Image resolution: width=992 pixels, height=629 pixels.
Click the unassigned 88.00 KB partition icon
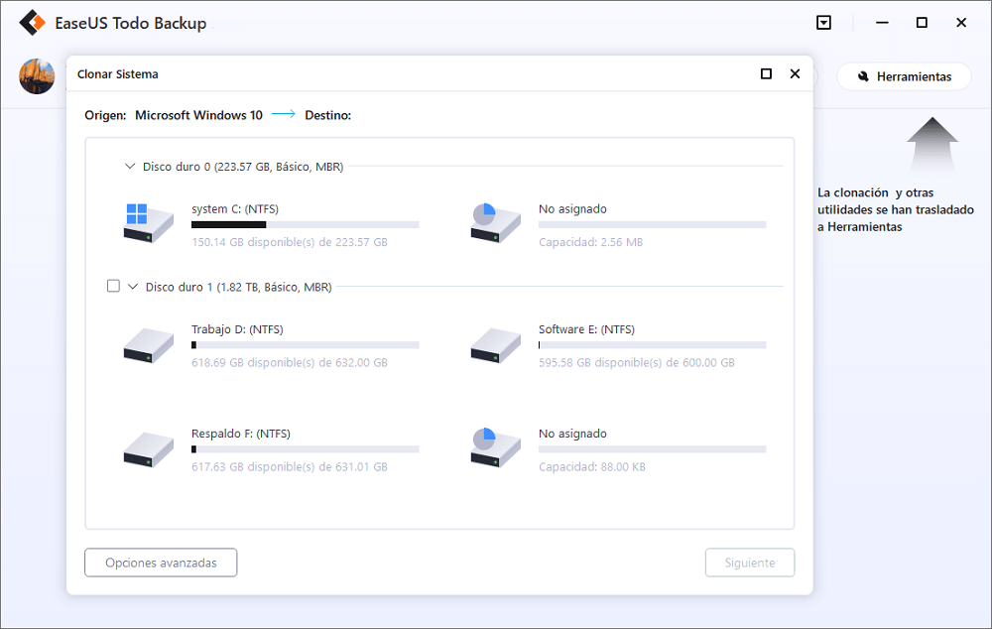tap(495, 448)
